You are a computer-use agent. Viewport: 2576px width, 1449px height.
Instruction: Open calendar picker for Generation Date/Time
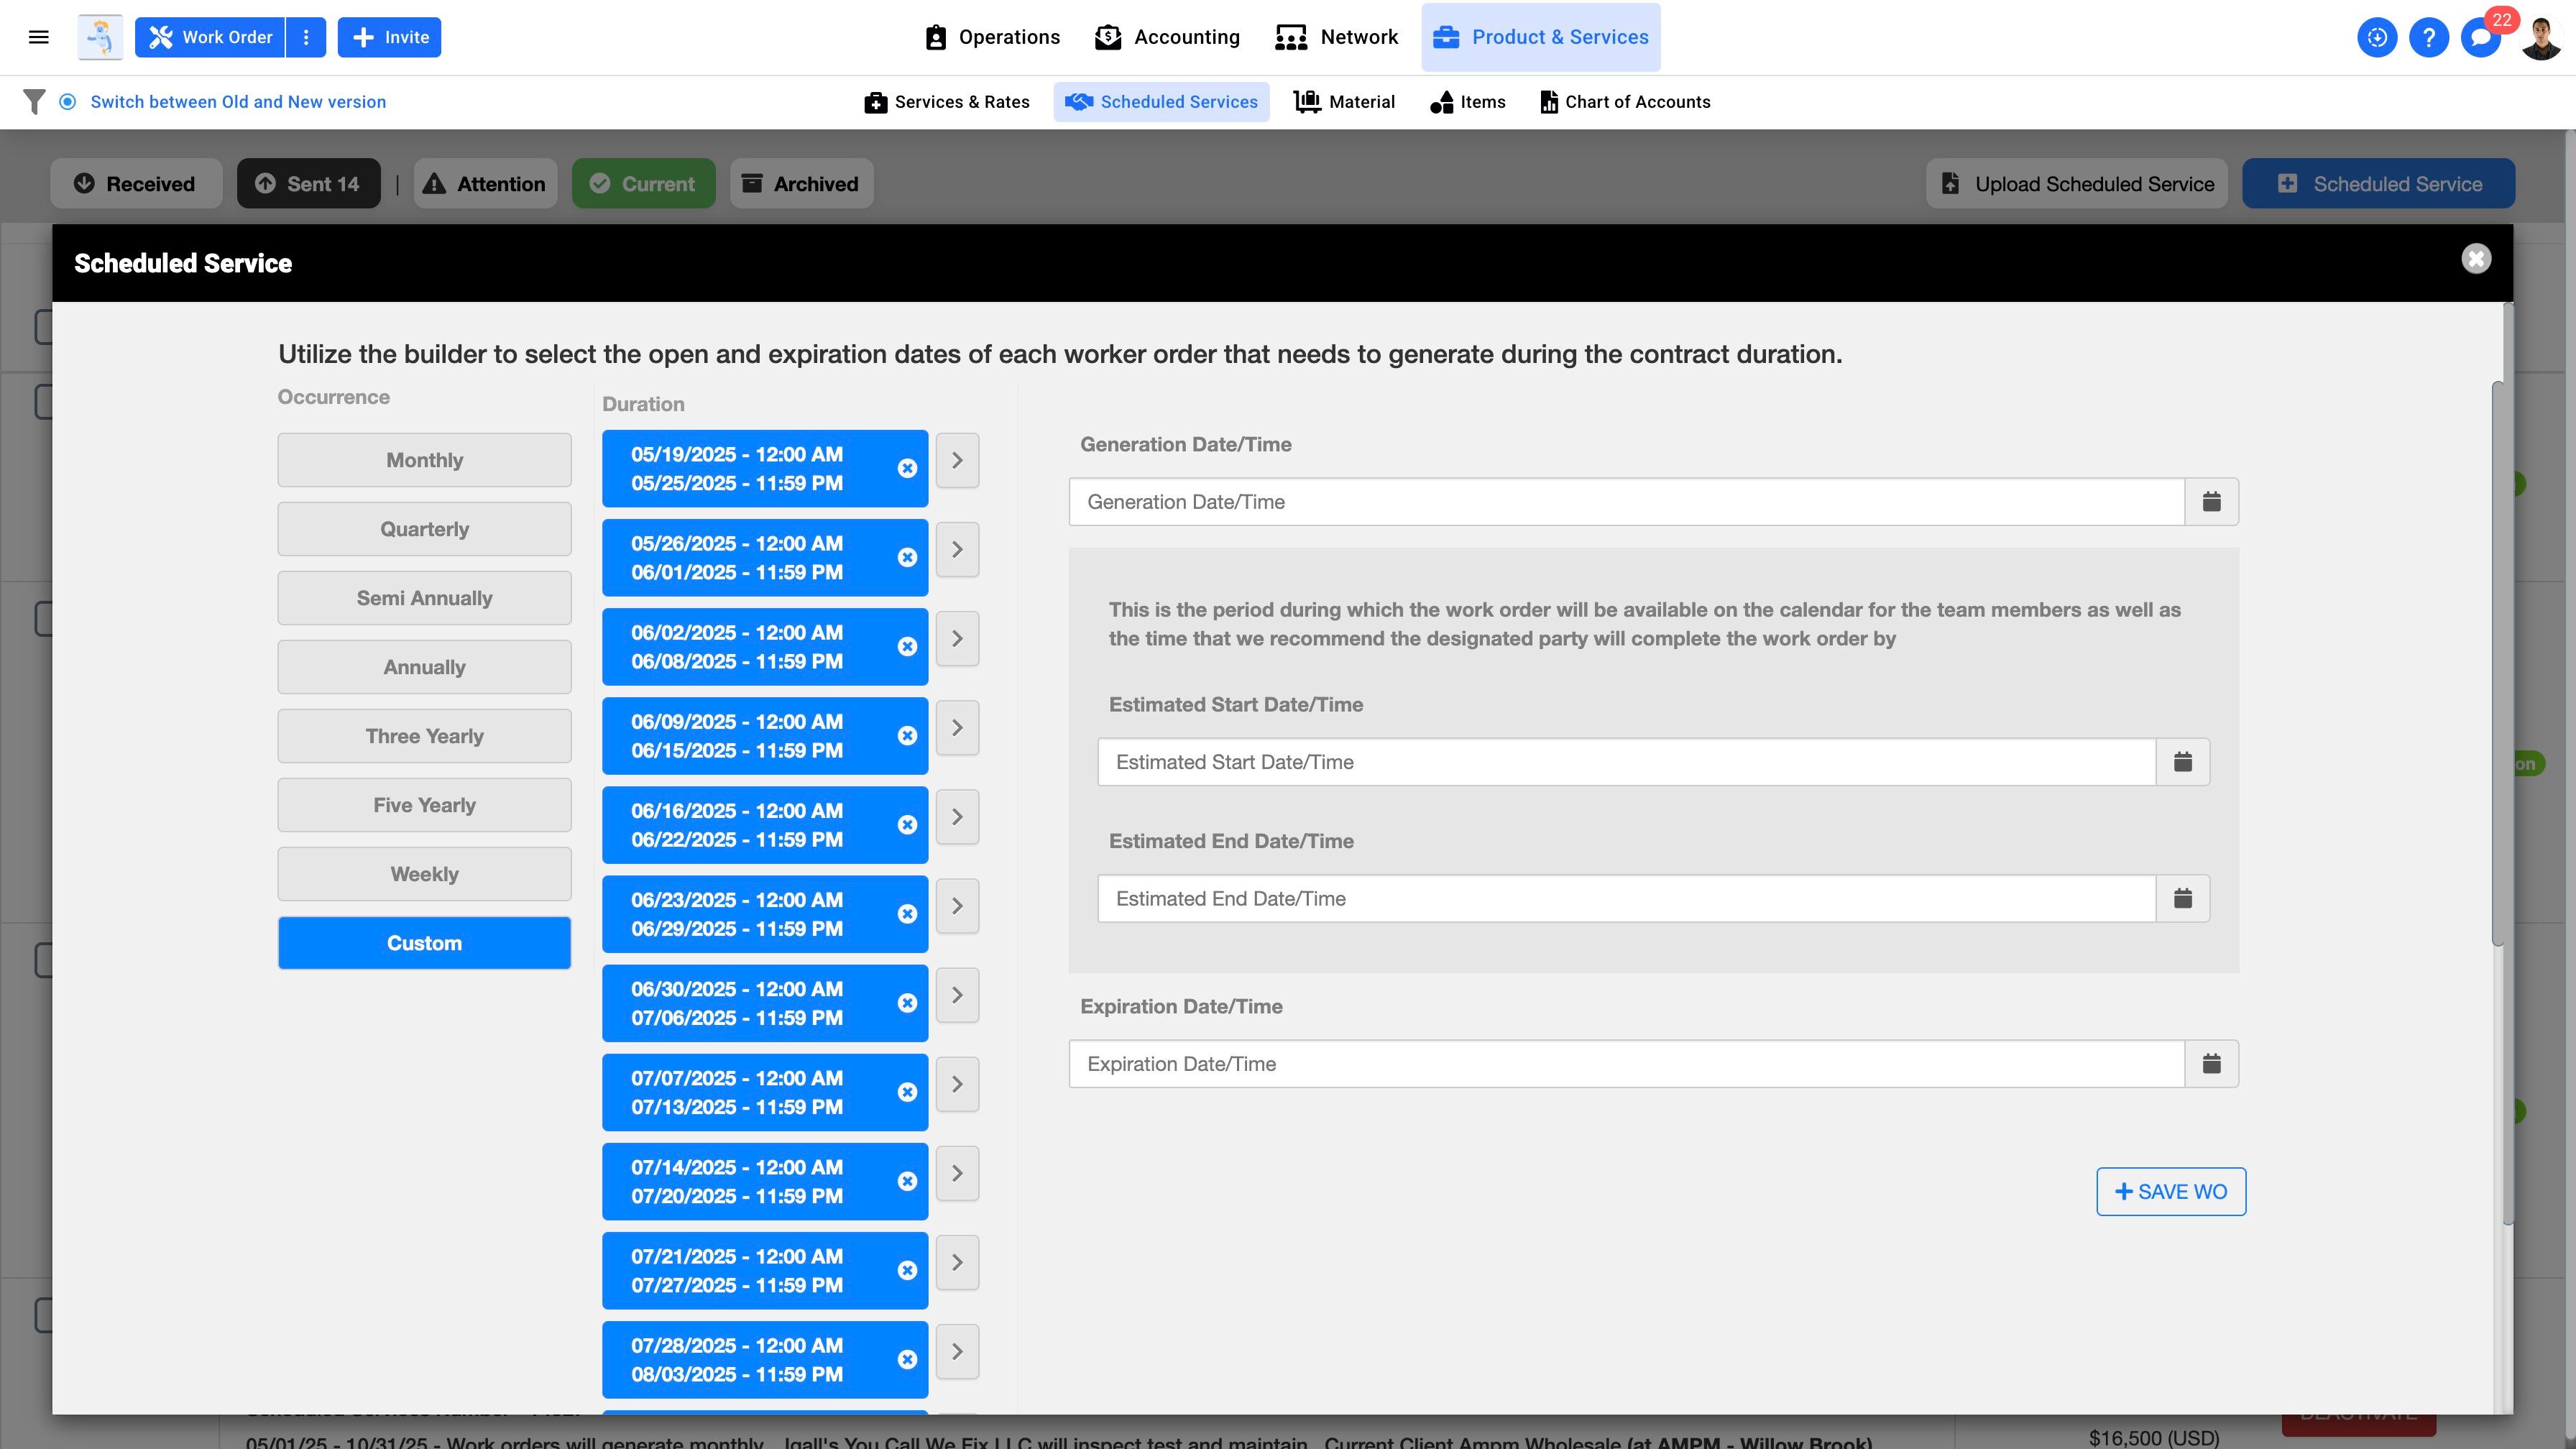2211,502
